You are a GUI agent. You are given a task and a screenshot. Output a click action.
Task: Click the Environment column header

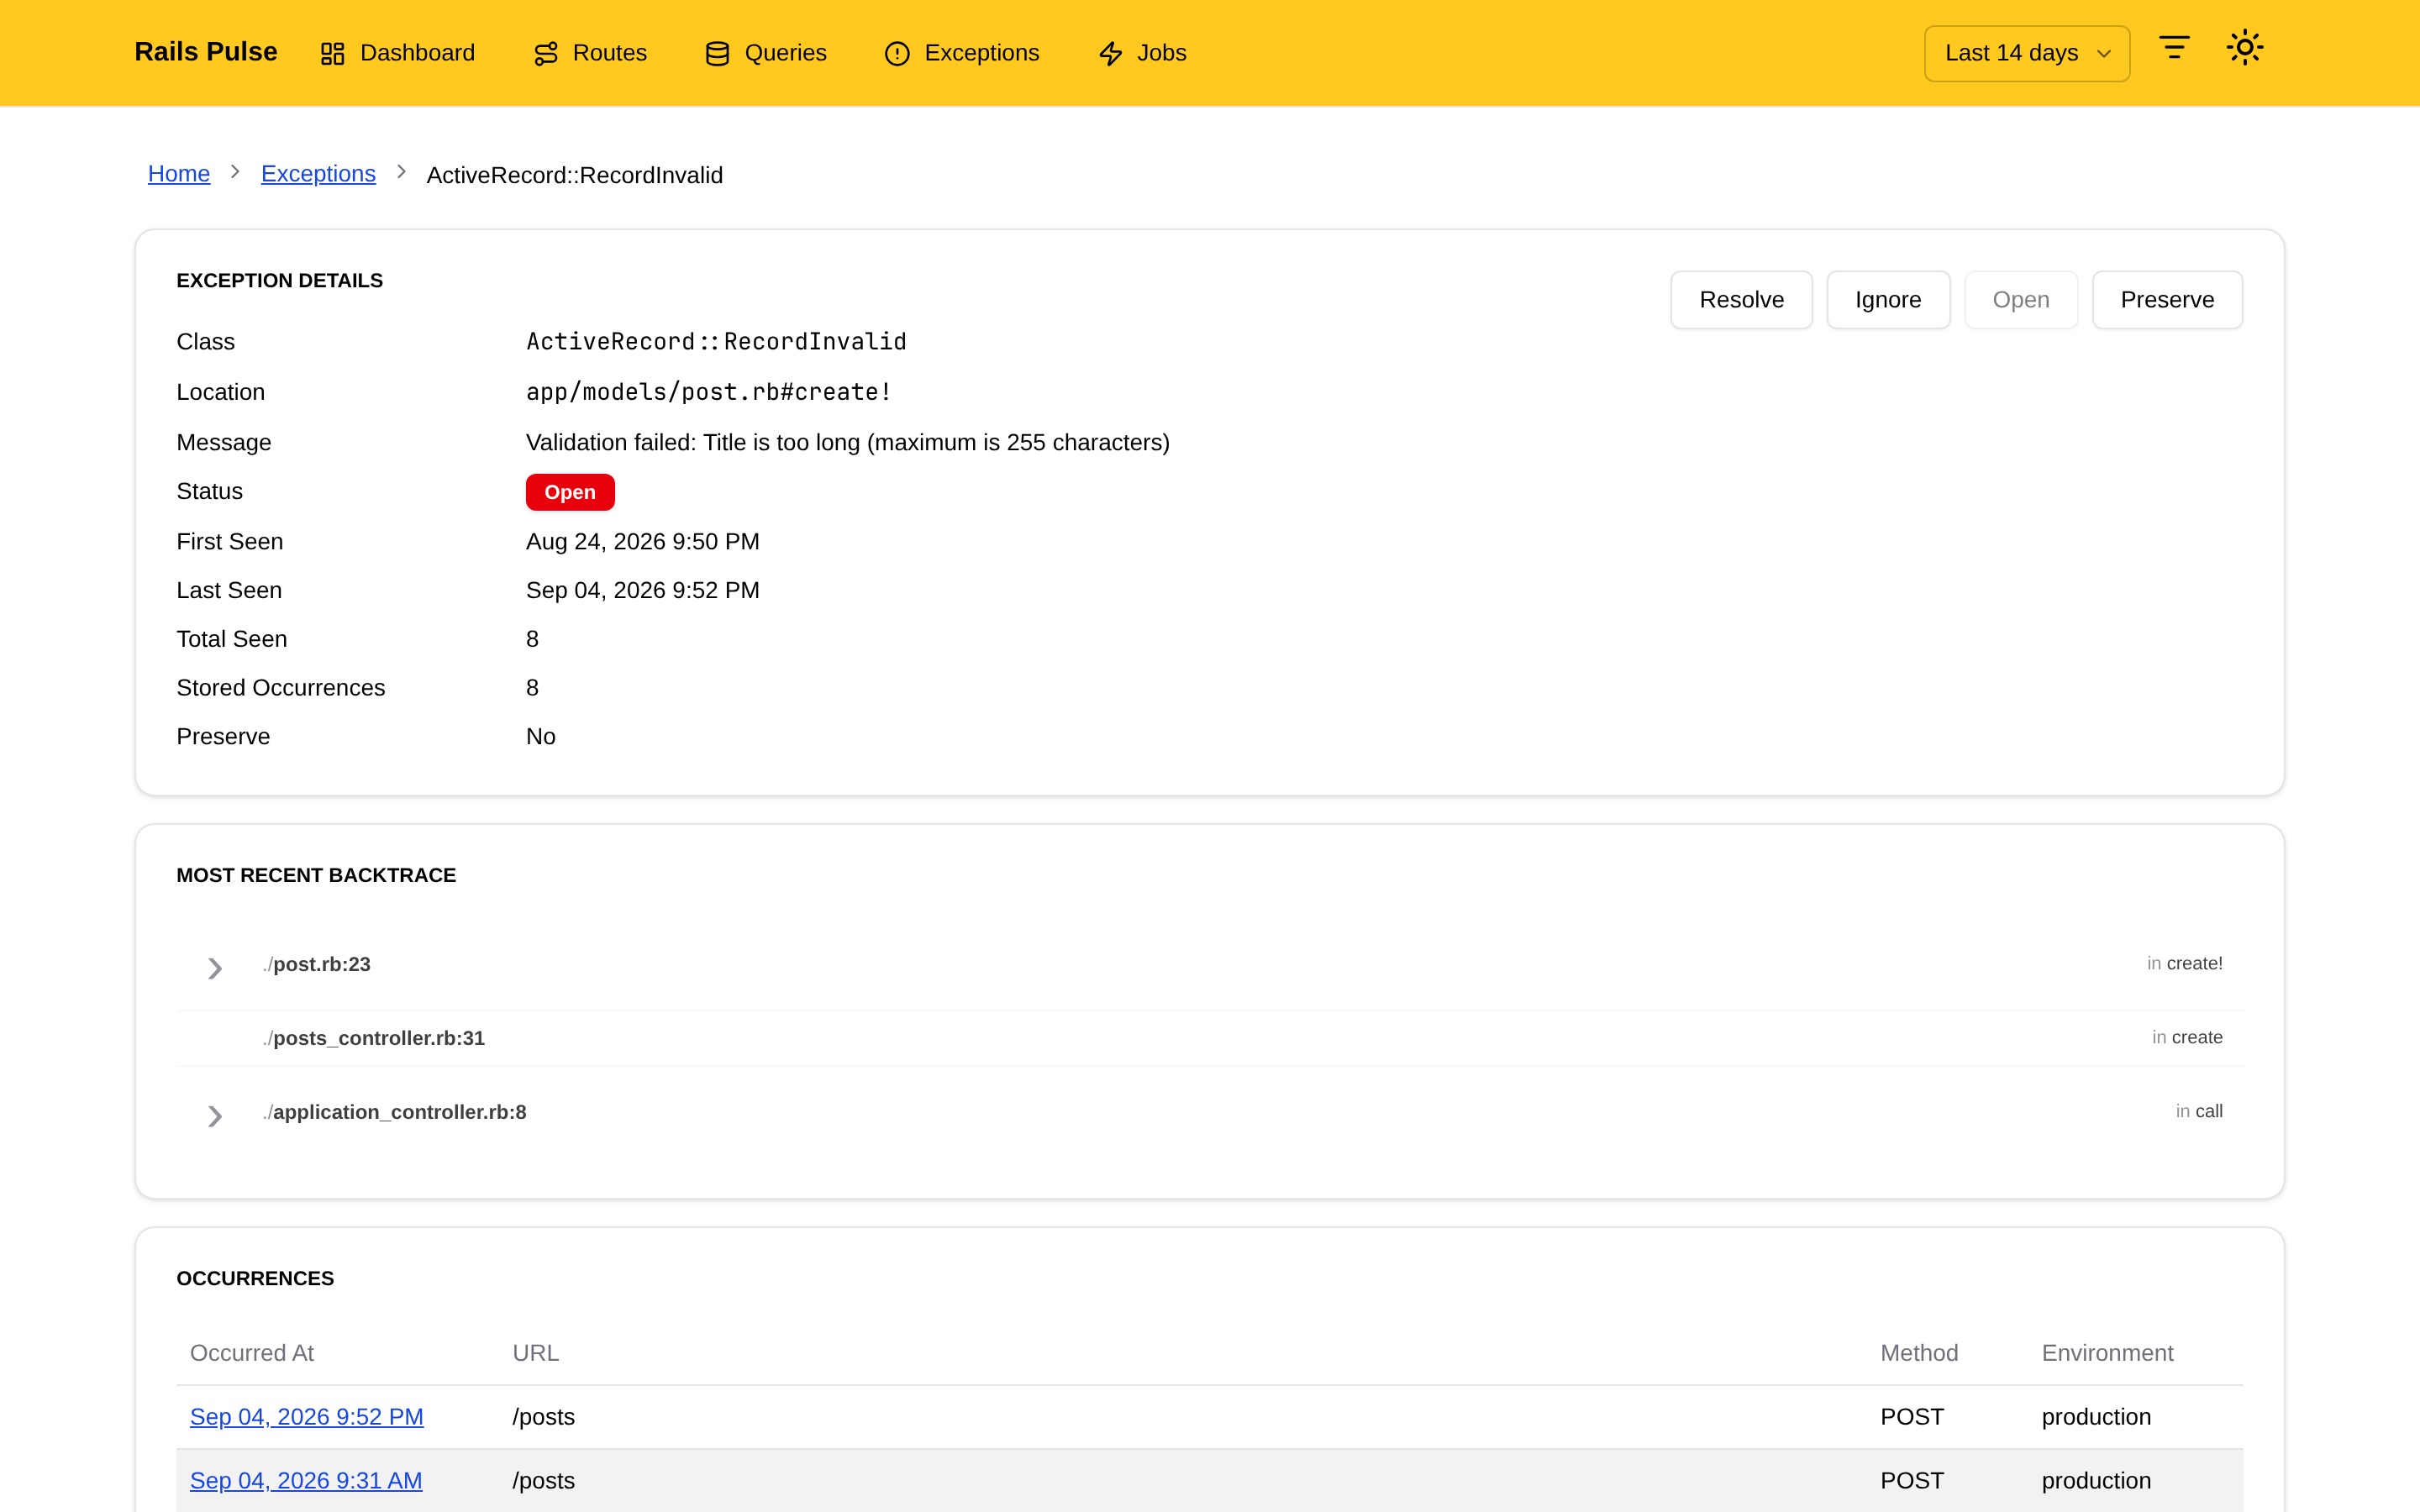tap(2107, 1353)
